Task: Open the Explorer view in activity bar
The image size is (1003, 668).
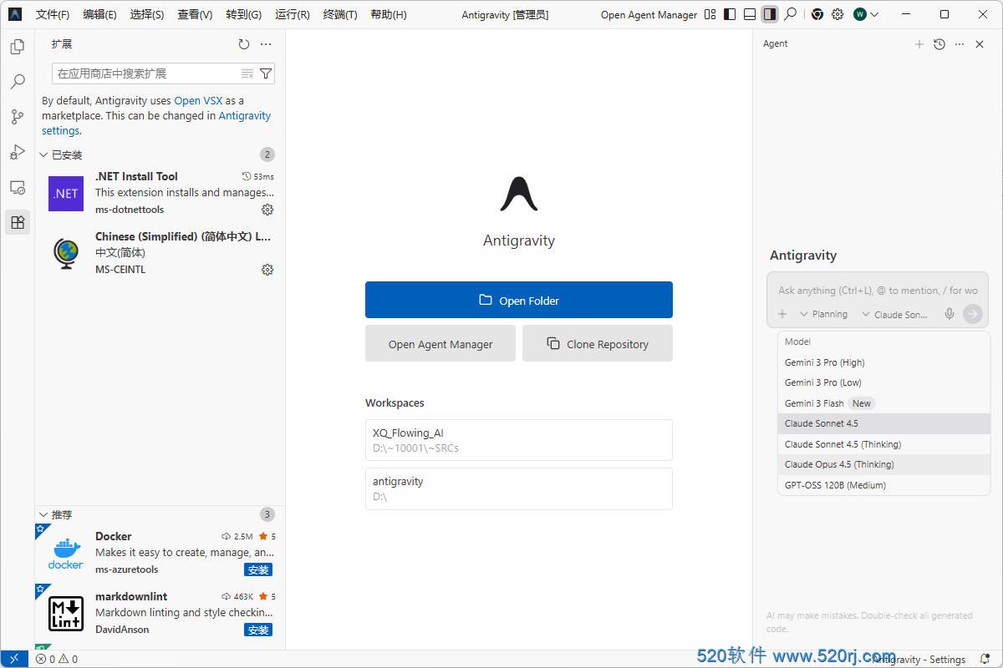Action: (x=18, y=48)
